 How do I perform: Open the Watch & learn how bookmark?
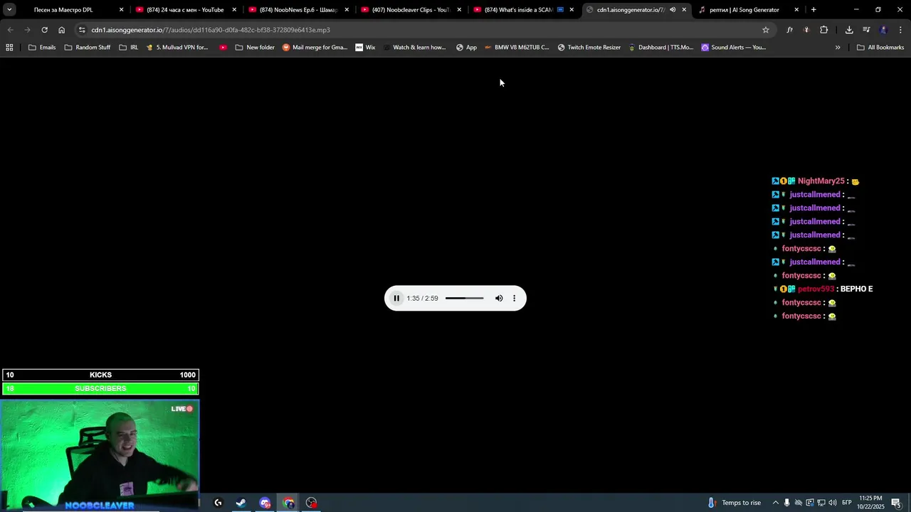414,48
